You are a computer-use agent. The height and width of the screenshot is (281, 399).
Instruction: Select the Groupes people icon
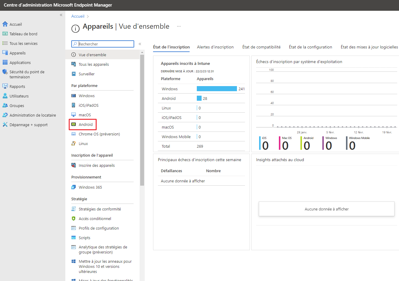5,106
